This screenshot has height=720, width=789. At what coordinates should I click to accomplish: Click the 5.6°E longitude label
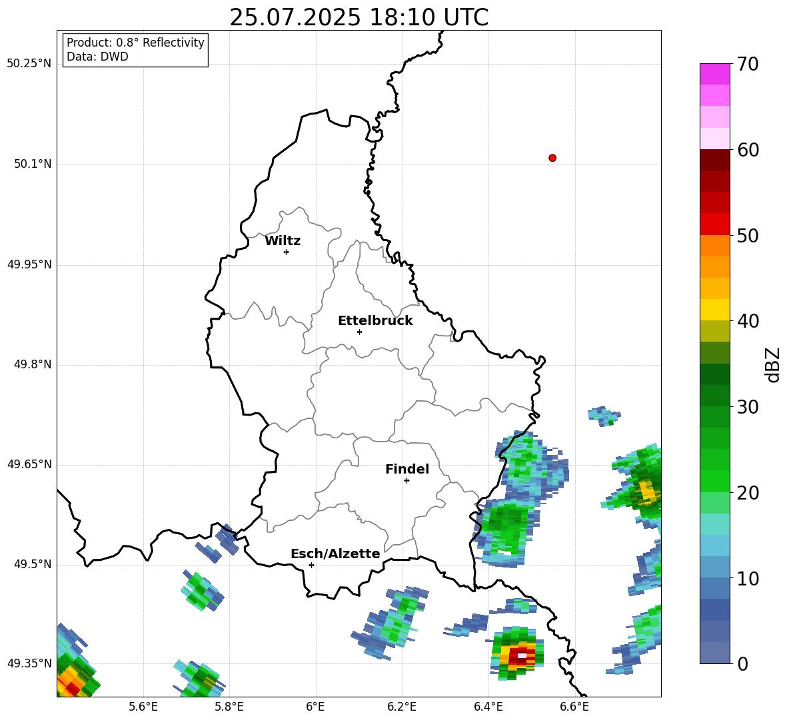pyautogui.click(x=143, y=707)
